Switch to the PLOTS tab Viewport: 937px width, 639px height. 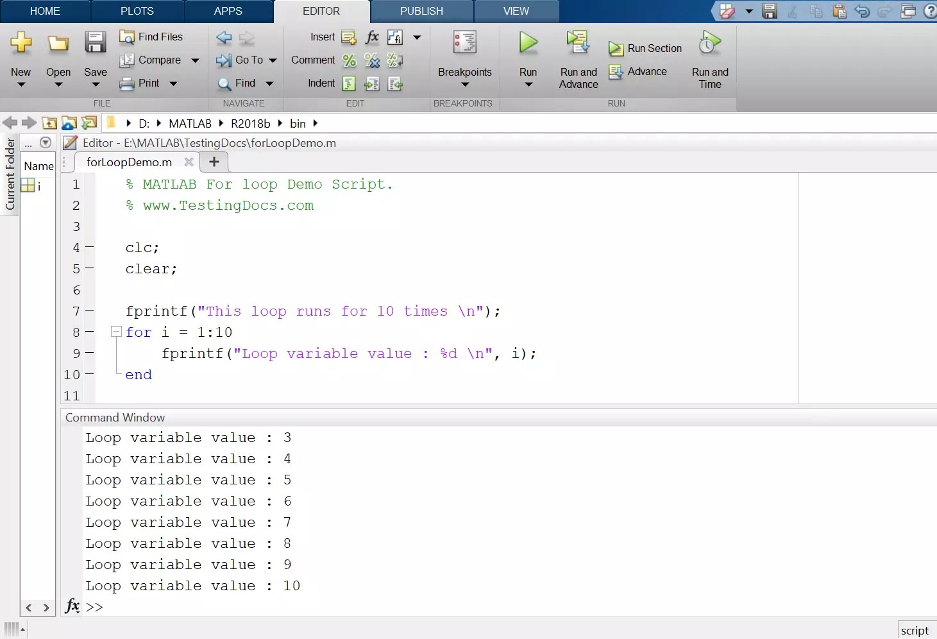[x=137, y=11]
